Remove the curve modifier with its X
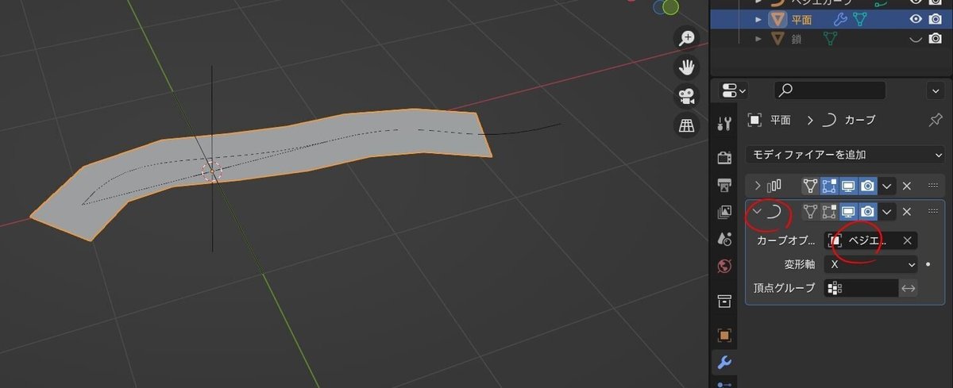This screenshot has height=388, width=953. pyautogui.click(x=907, y=212)
